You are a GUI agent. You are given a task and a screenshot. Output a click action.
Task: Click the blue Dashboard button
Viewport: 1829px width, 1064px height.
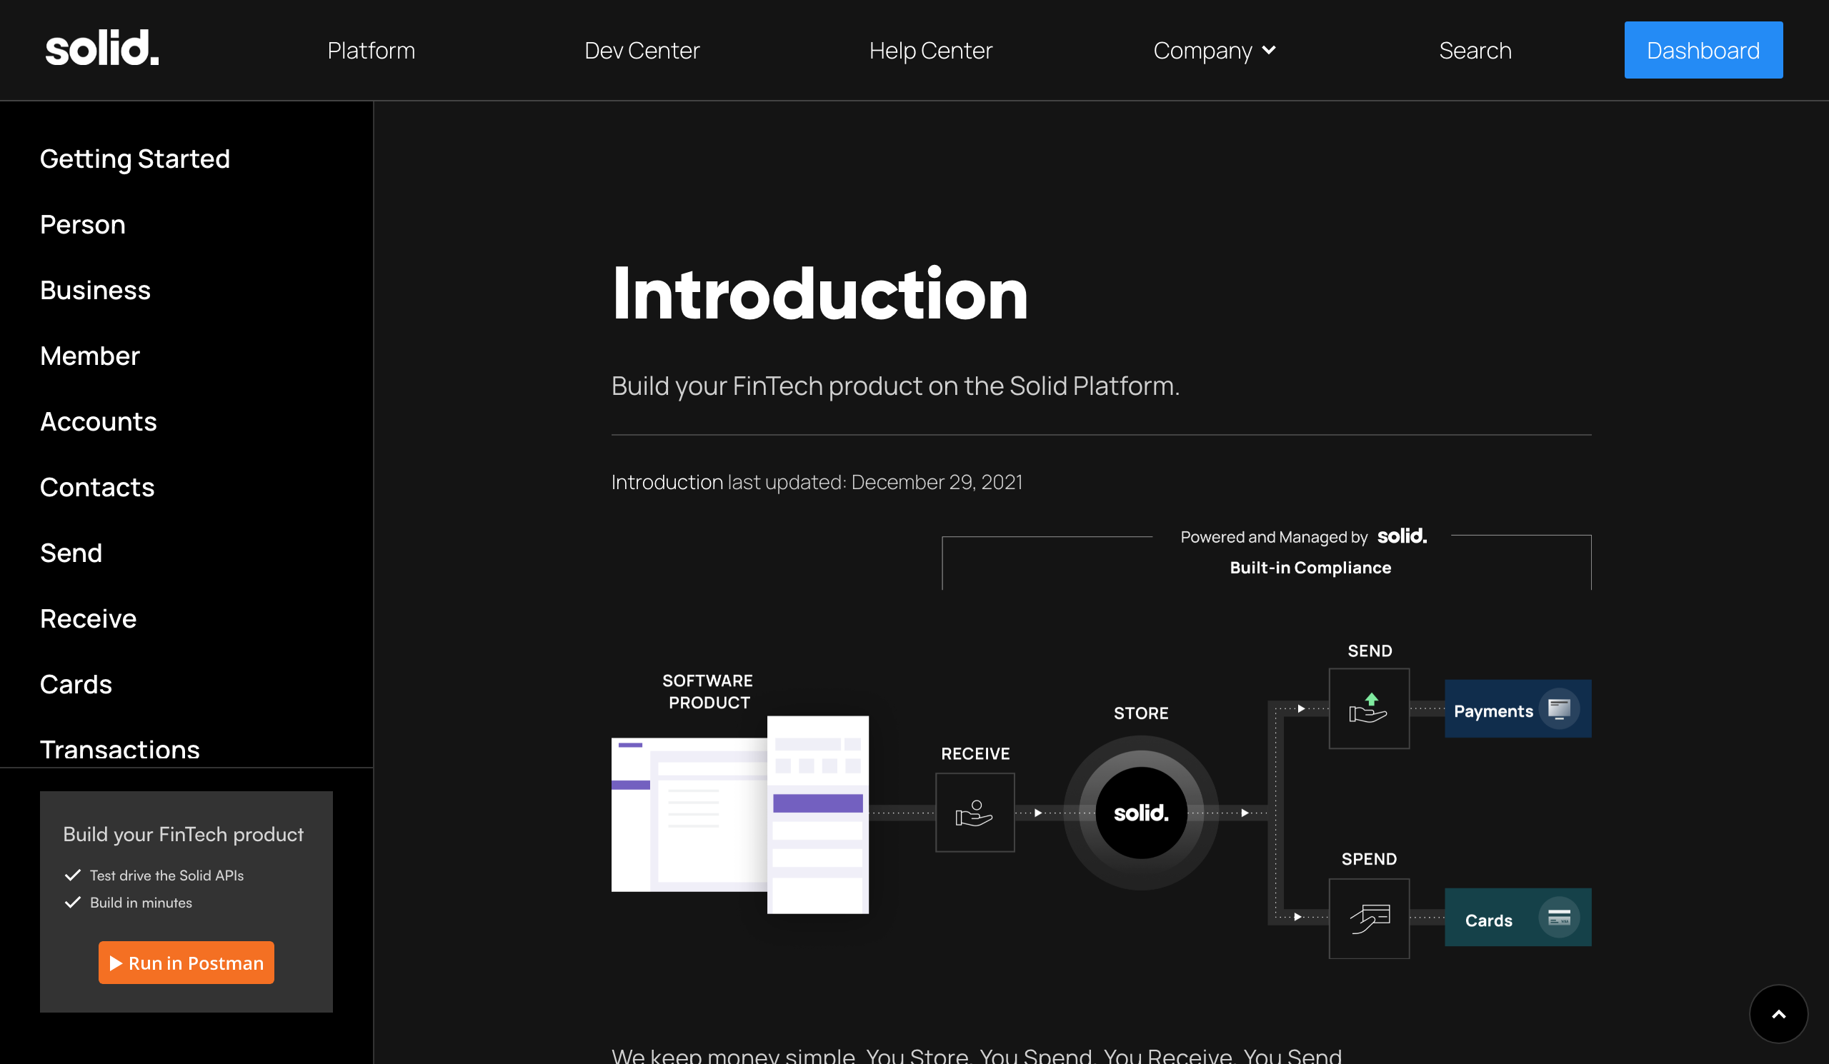click(x=1703, y=50)
